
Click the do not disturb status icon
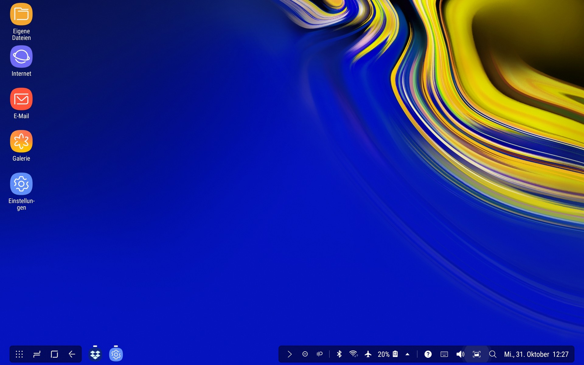pyautogui.click(x=305, y=354)
